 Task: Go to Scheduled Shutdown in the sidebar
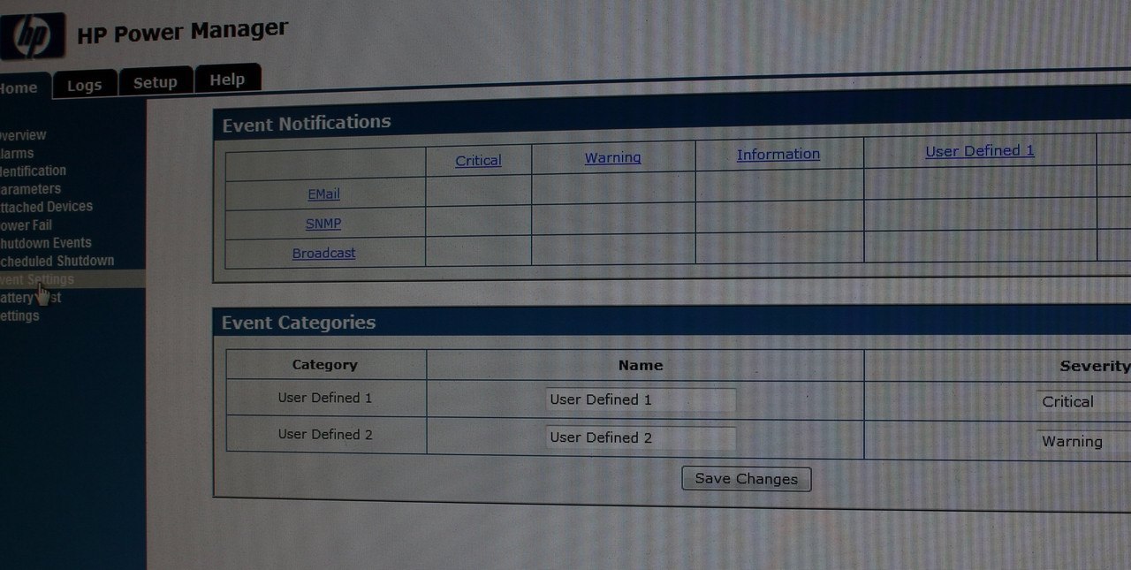57,261
